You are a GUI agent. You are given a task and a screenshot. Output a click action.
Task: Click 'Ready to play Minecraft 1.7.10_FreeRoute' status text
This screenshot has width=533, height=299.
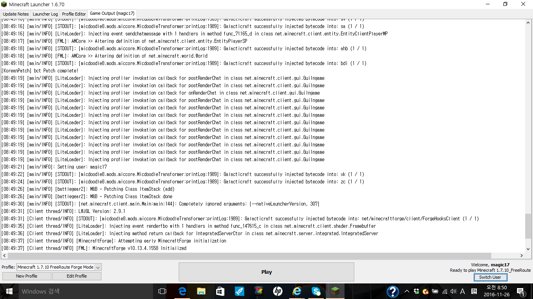point(490,270)
